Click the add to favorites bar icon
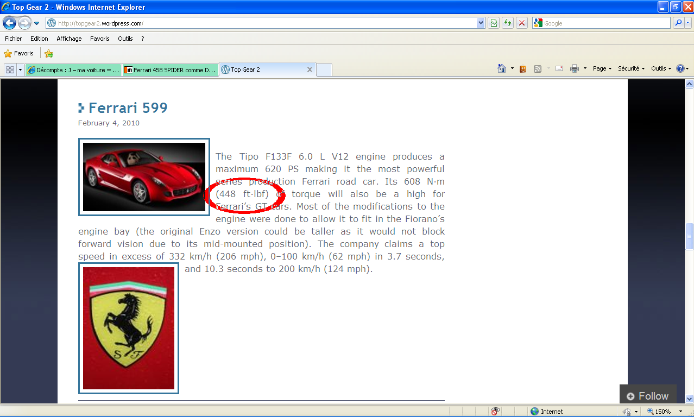 pyautogui.click(x=49, y=53)
